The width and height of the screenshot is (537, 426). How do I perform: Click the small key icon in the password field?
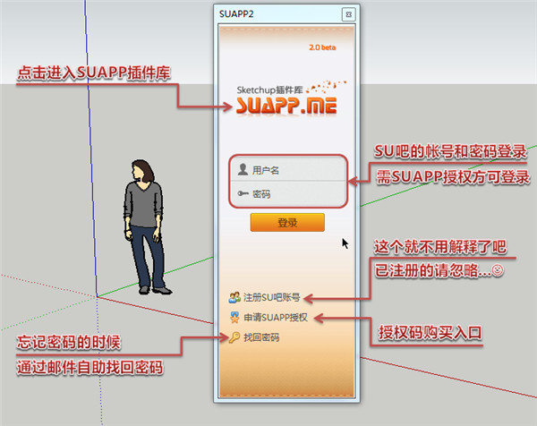243,194
